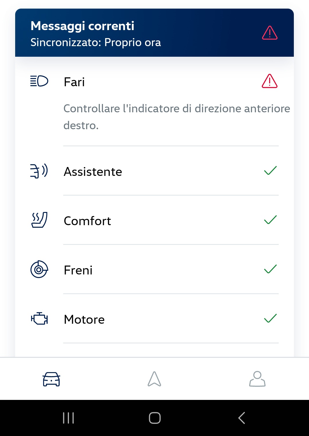This screenshot has height=436, width=309.
Task: Tap the green checkmark for Assistente
Action: click(x=270, y=170)
